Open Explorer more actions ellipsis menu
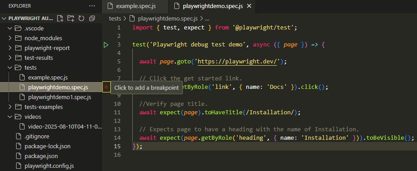The height and width of the screenshot is (171, 417). [x=92, y=6]
